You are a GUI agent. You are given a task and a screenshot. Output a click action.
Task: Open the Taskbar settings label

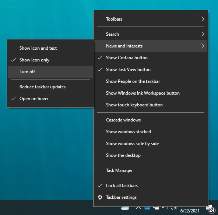(x=121, y=197)
